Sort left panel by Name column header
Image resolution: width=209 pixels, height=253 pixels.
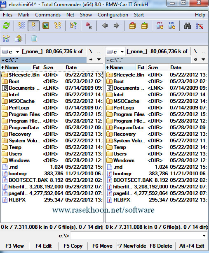point(16,67)
